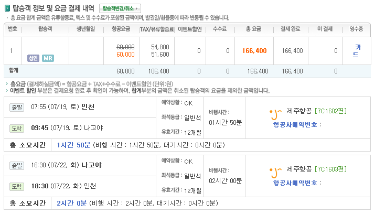
Task: Click the 출발 badge for 인천 departure
Action: click(17, 108)
